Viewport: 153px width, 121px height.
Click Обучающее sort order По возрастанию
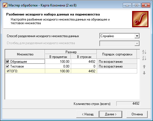(117, 61)
